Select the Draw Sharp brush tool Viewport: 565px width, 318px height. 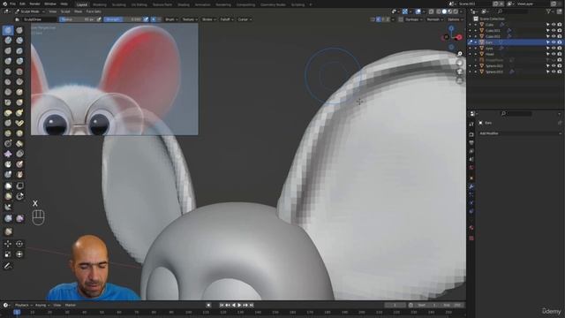pos(19,30)
